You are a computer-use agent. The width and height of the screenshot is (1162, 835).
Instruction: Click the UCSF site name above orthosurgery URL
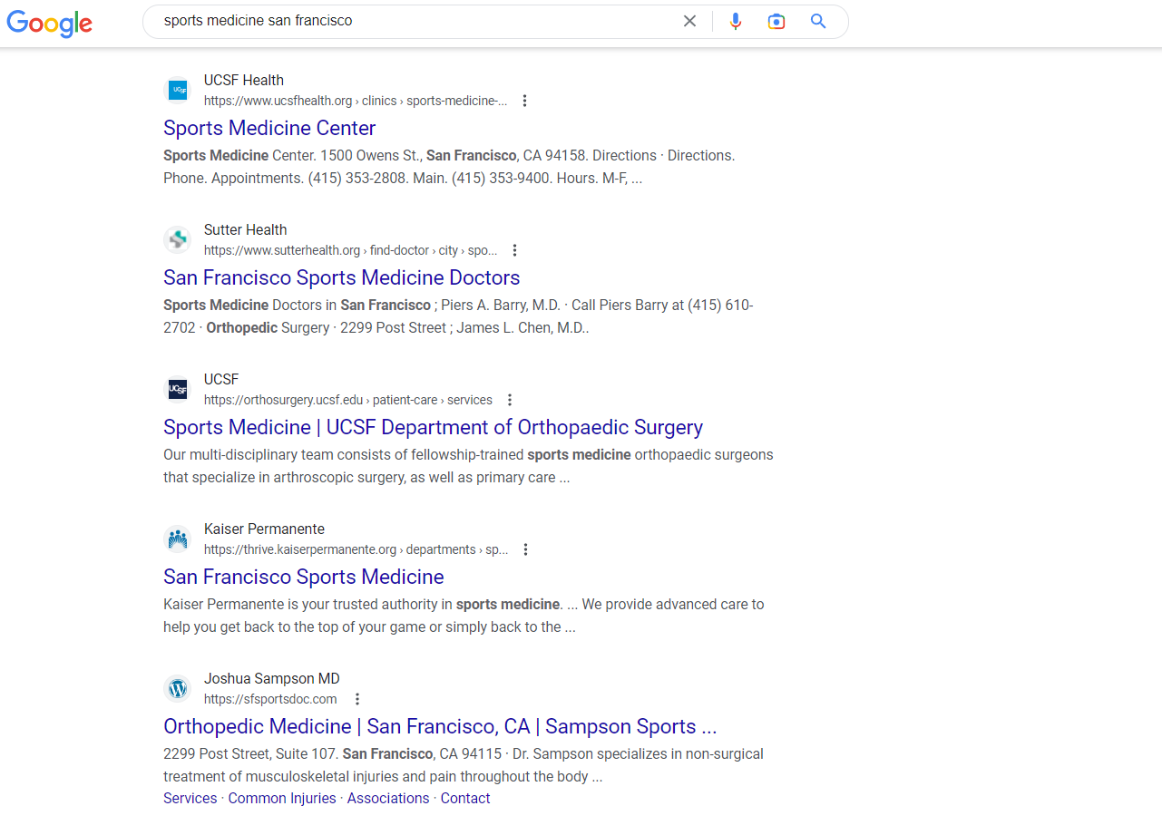[221, 379]
